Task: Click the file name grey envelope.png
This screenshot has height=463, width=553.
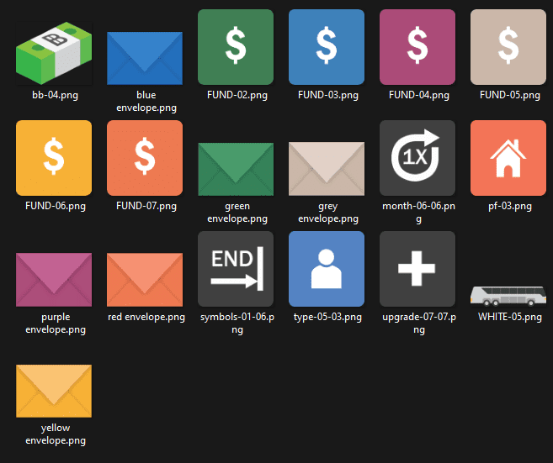Action: [328, 213]
